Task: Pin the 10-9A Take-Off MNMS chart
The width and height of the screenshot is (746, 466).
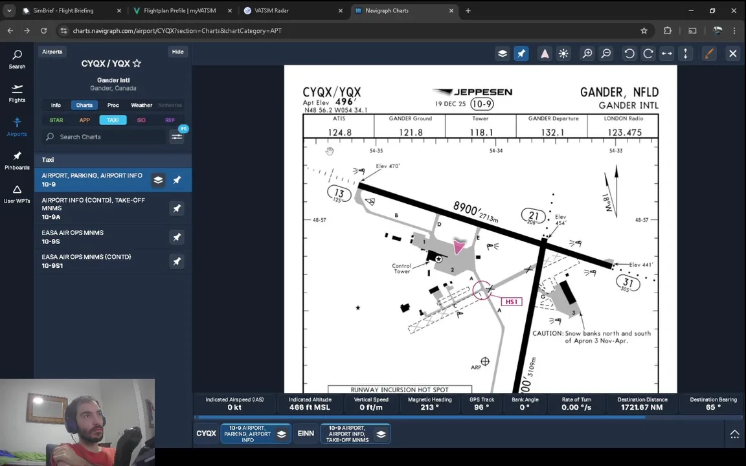Action: point(177,208)
